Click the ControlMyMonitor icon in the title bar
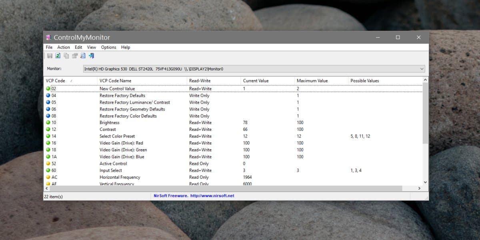Viewport: 480px width, 240px height. 50,37
